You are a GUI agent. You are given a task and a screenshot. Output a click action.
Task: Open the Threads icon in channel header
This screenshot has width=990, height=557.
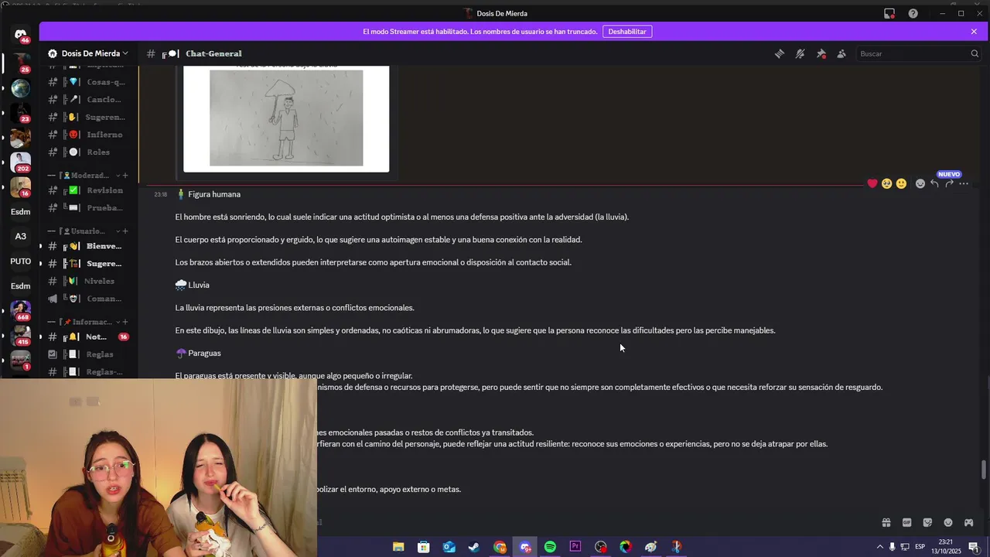pos(780,53)
